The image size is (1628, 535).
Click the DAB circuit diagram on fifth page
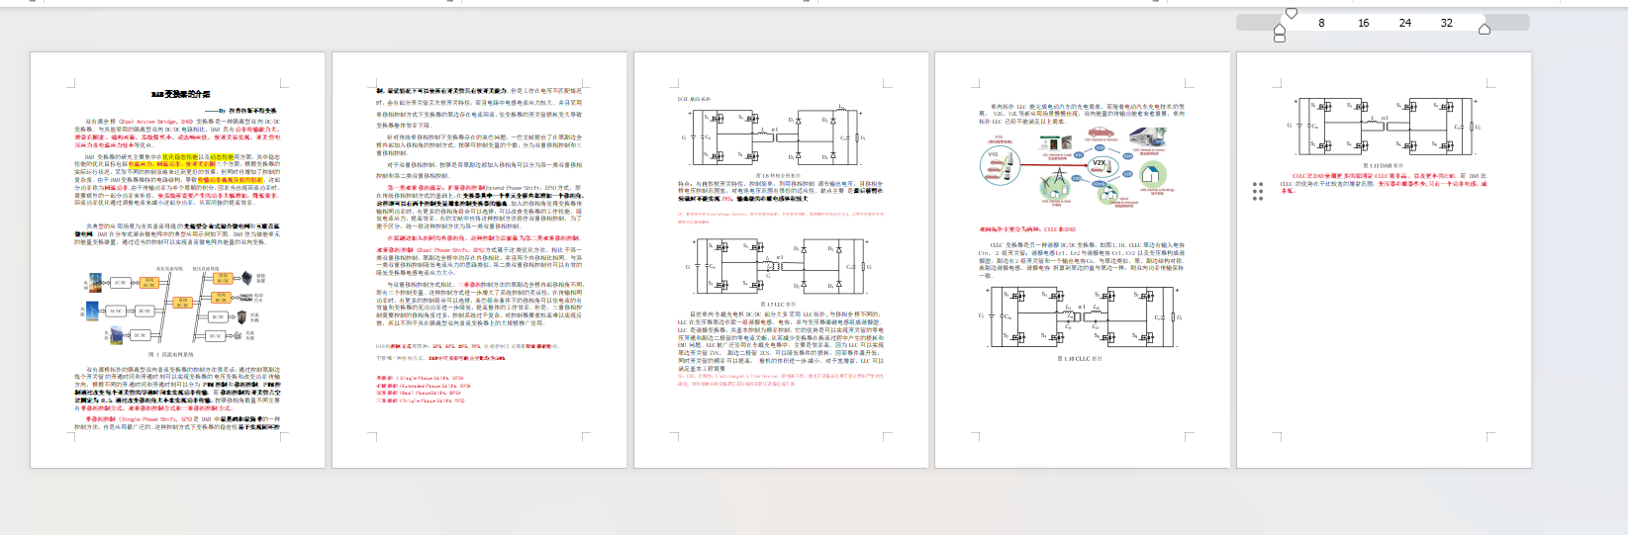tap(1384, 126)
